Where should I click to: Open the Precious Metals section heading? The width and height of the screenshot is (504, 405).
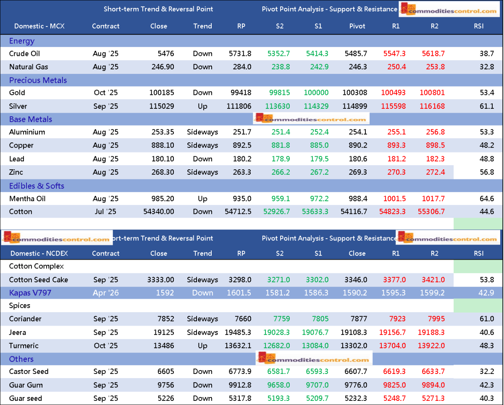(38, 80)
